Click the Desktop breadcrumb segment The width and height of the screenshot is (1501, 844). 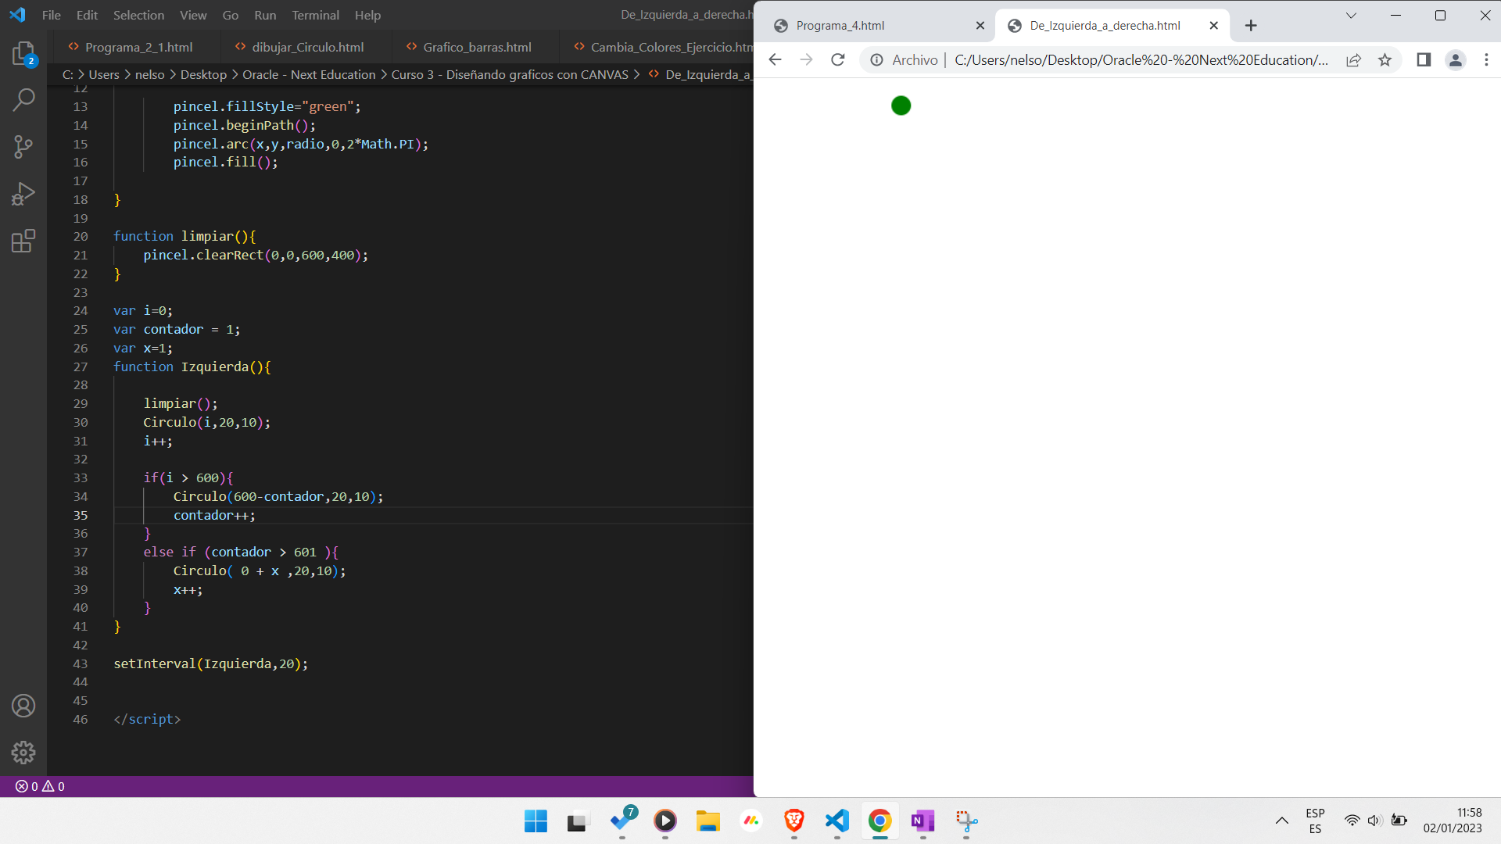(x=203, y=74)
